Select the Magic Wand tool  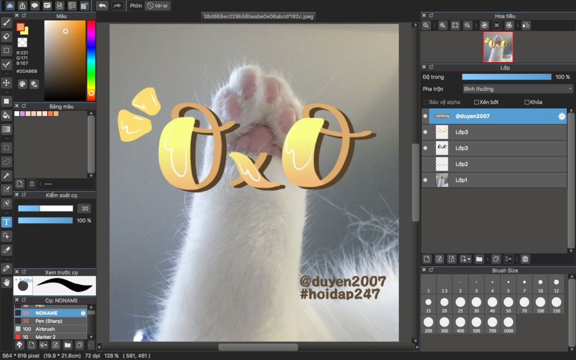pyautogui.click(x=6, y=175)
